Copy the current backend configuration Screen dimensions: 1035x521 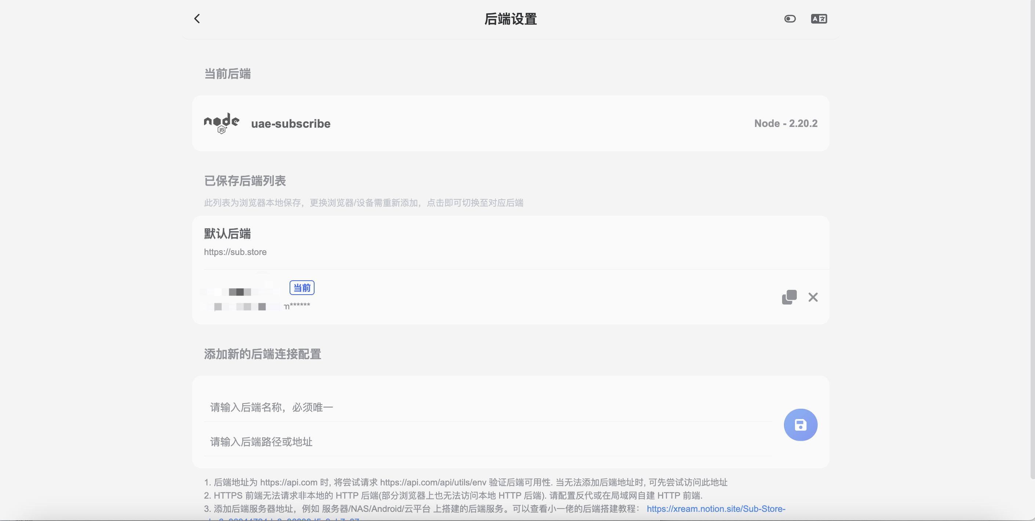(x=789, y=297)
